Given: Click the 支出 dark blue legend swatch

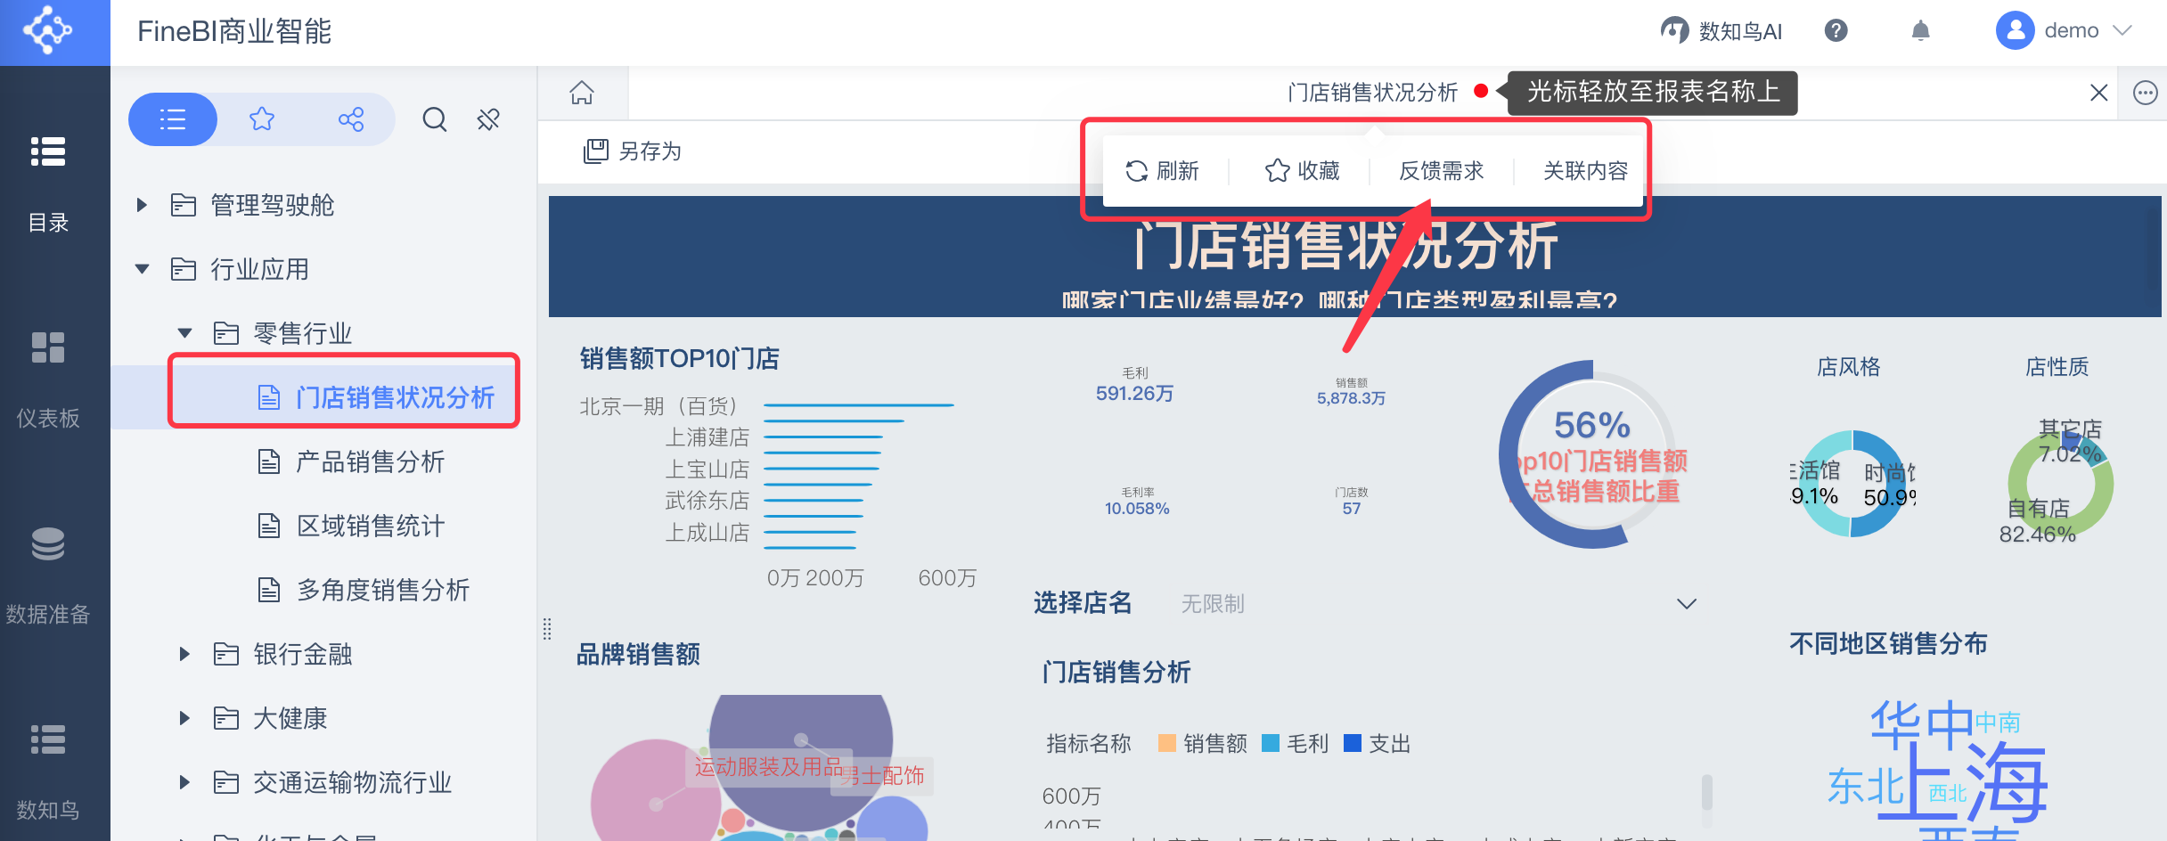Looking at the screenshot, I should tap(1352, 743).
